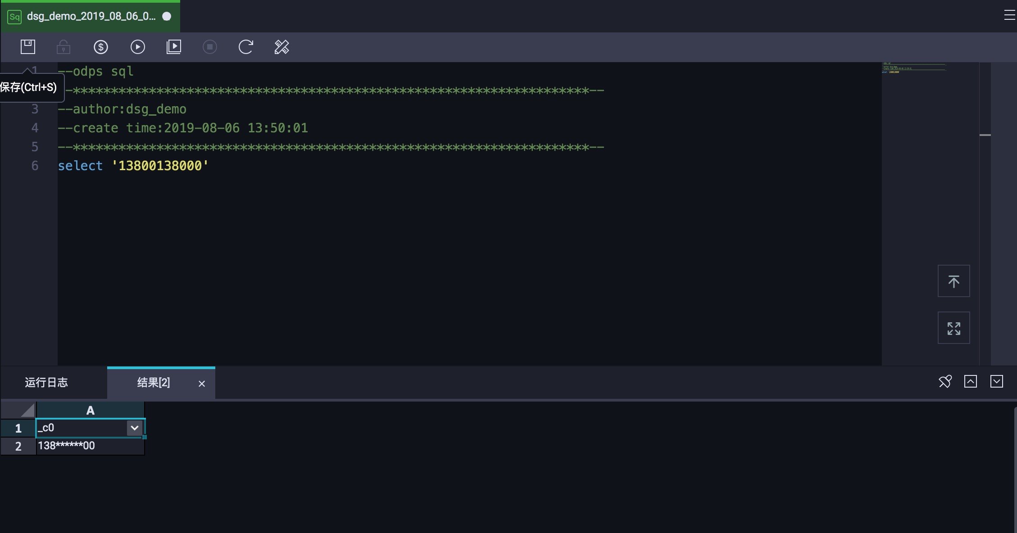
Task: Click the refresh reload icon
Action: point(246,47)
